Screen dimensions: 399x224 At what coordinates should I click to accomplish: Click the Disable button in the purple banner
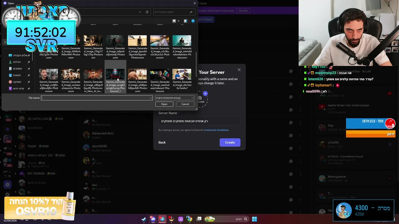point(243,11)
